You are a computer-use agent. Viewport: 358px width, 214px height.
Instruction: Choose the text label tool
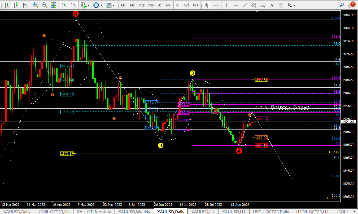[x=281, y=5]
